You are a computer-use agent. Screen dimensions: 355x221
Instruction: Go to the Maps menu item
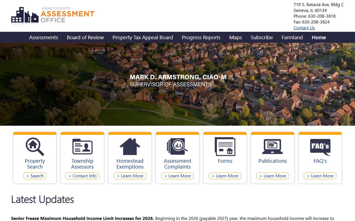[235, 38]
